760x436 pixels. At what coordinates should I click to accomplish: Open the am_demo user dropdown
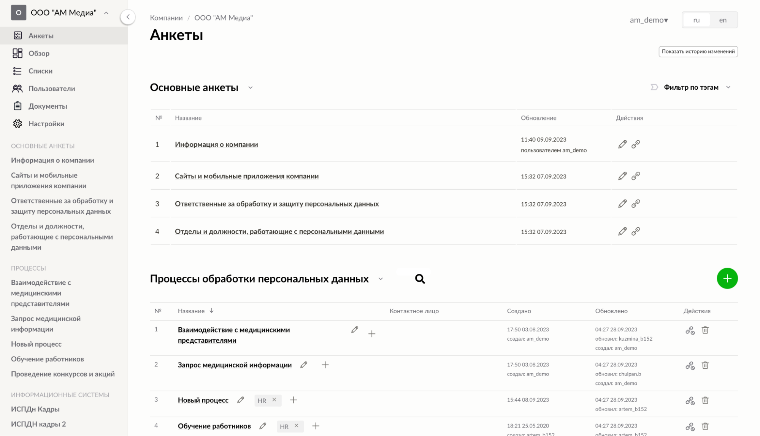coord(649,20)
